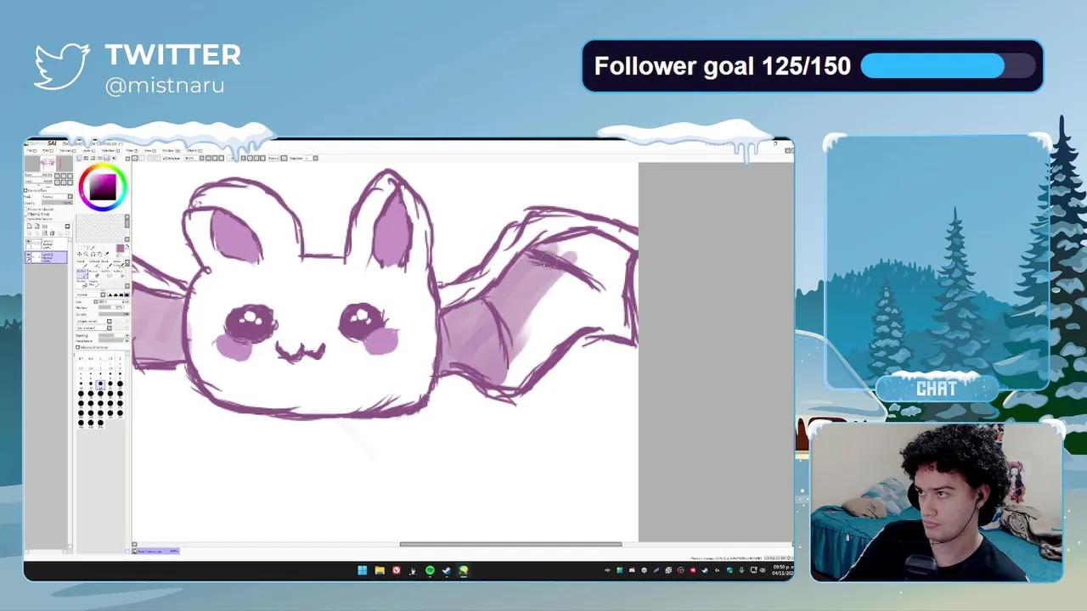Open the no texture brush dropdown

pyautogui.click(x=93, y=328)
